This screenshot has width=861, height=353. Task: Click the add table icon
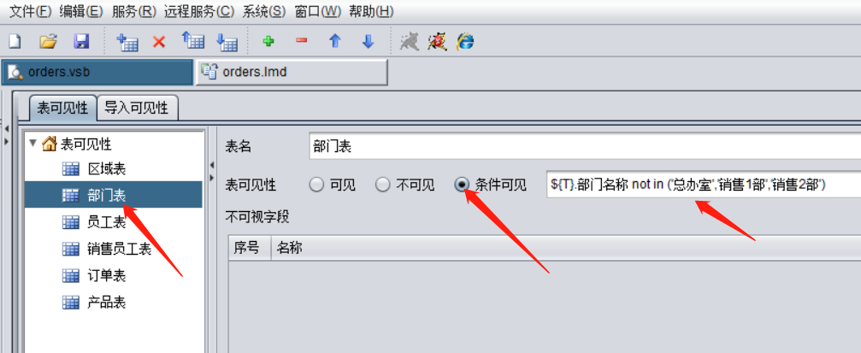(127, 41)
